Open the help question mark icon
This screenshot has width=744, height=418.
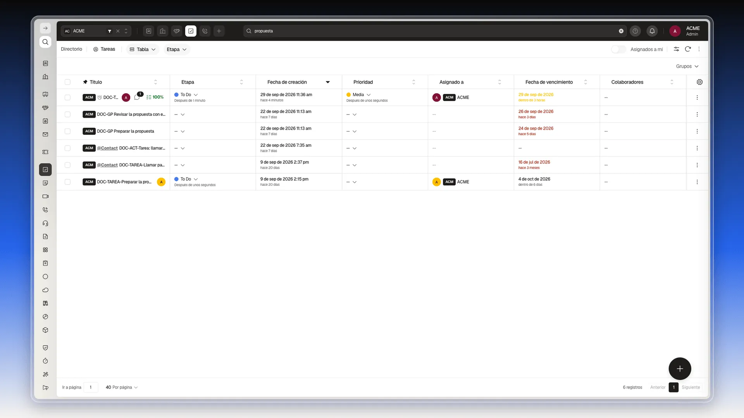pos(635,31)
